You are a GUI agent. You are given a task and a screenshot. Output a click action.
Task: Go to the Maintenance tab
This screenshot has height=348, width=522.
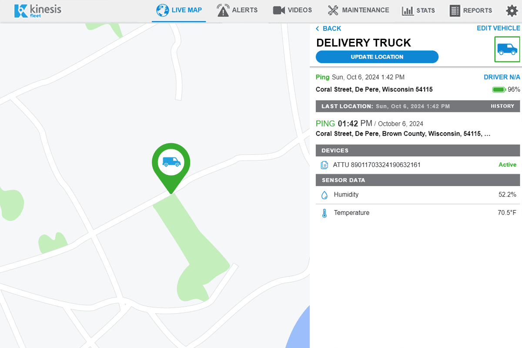pos(358,10)
